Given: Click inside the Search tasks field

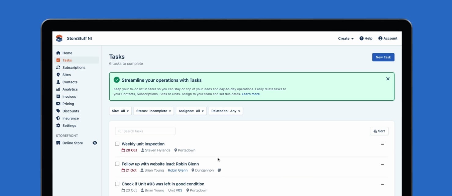Looking at the screenshot, I should pos(145,131).
